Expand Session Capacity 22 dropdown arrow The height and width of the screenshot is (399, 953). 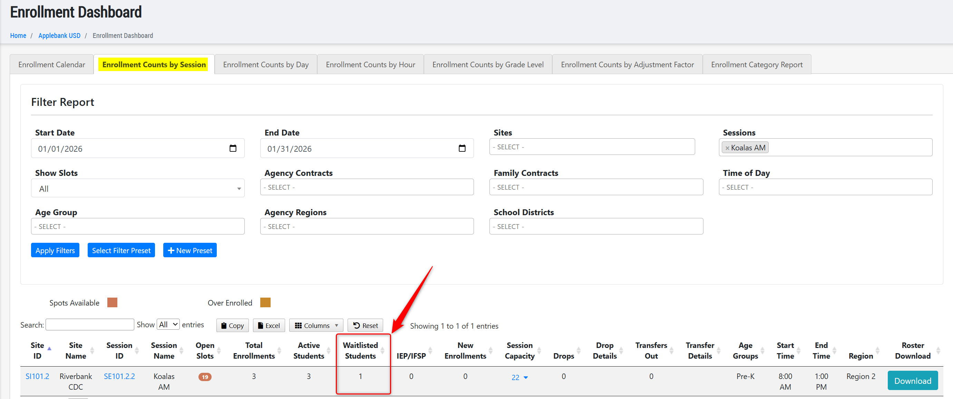point(526,378)
